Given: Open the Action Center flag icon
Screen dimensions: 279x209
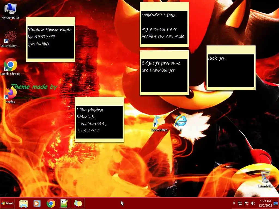Looking at the screenshot, I should pos(247,203).
